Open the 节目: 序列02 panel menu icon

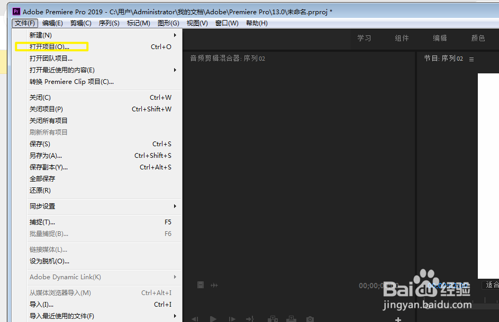tap(471, 59)
